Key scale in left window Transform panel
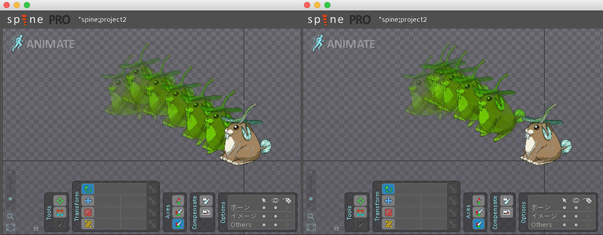This screenshot has width=603, height=235. (x=153, y=212)
